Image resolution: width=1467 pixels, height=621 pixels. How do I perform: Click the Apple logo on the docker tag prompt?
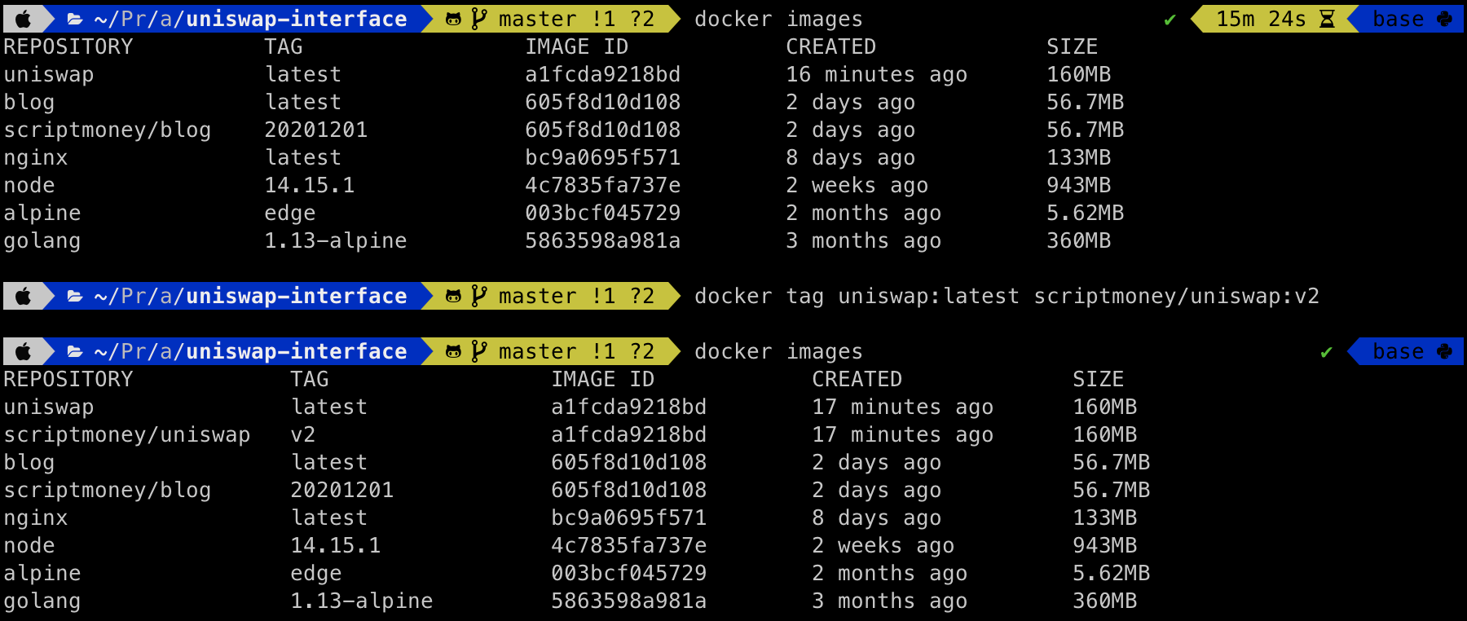click(x=24, y=296)
